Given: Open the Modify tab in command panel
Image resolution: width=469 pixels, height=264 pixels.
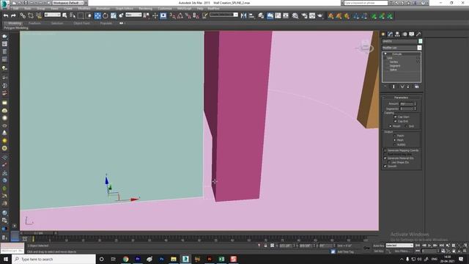Looking at the screenshot, I should click(390, 34).
